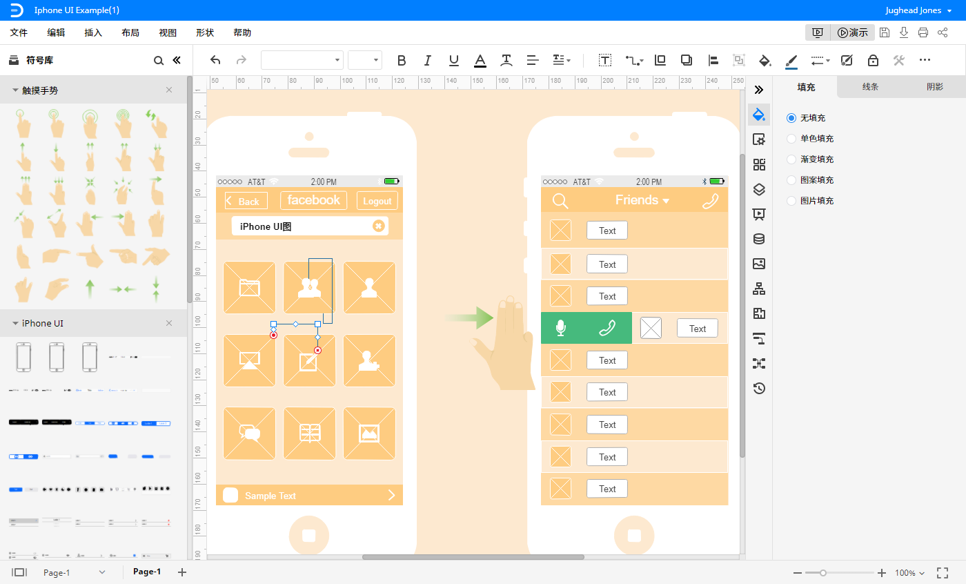The width and height of the screenshot is (966, 584).
Task: Switch to the 阴影 tab
Action: pyautogui.click(x=934, y=87)
